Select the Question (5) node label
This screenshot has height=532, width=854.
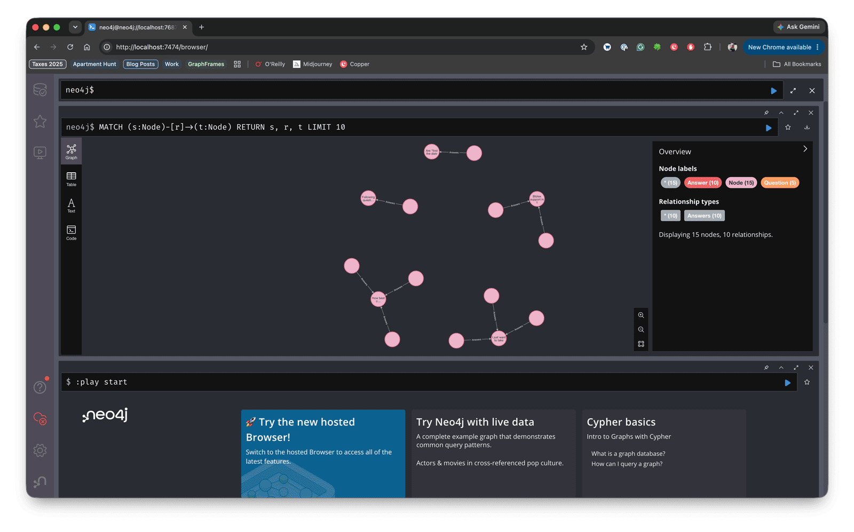coord(780,182)
